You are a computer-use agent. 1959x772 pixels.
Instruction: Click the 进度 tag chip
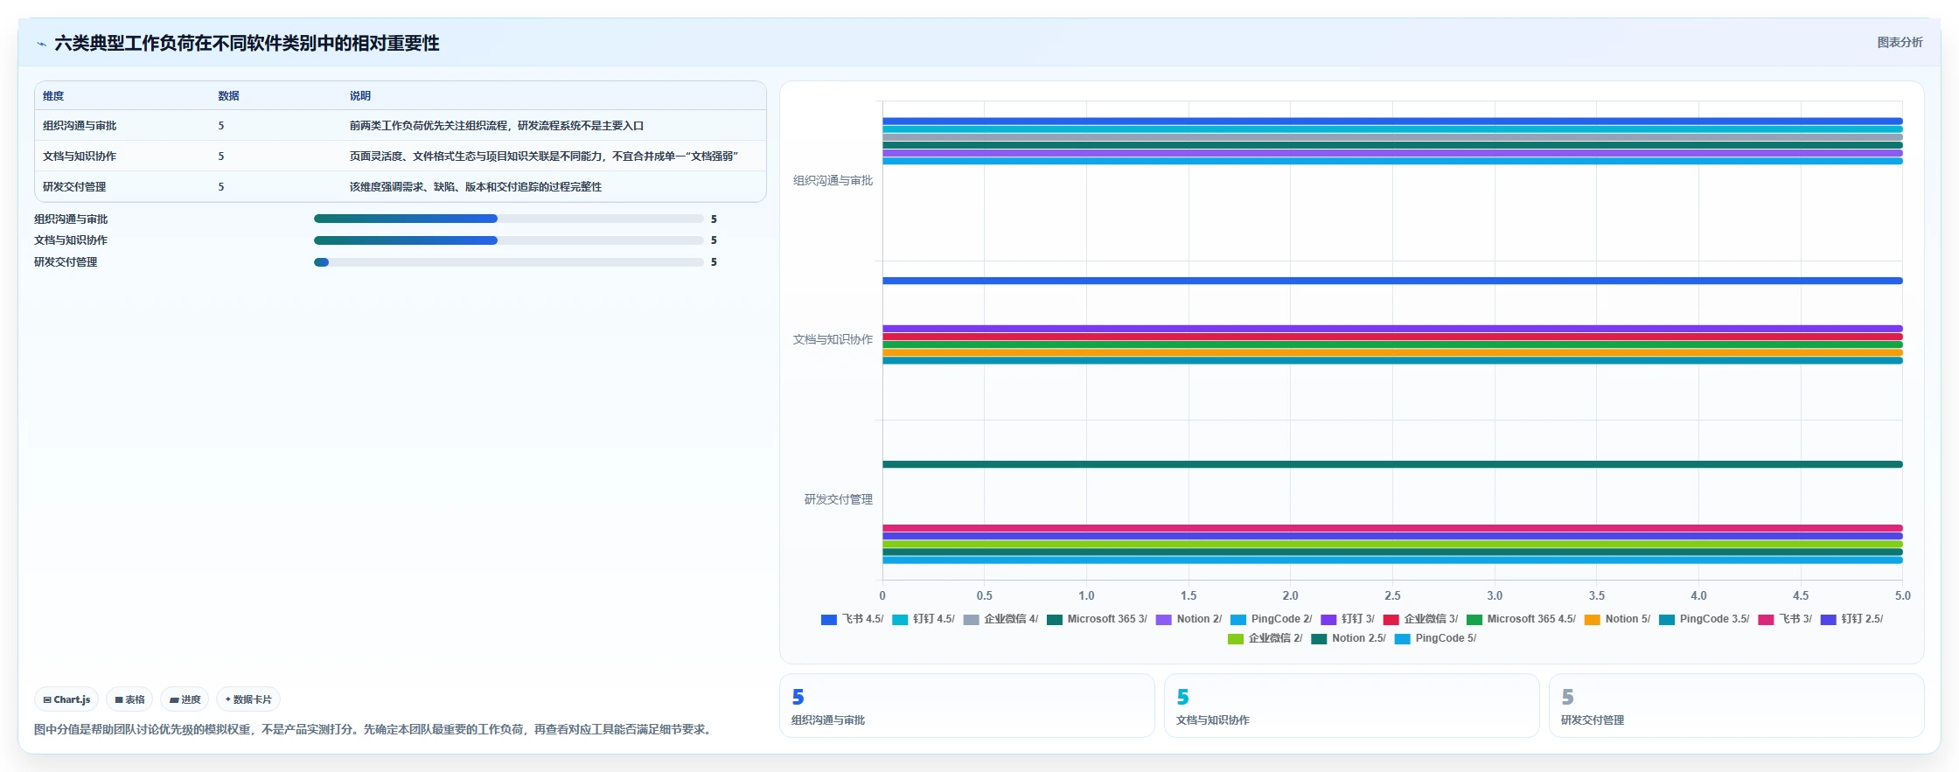tap(185, 699)
